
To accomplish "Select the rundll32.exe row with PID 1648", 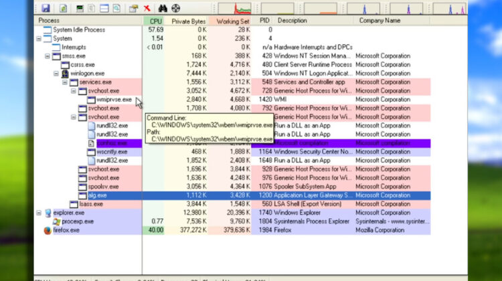I will click(x=232, y=161).
